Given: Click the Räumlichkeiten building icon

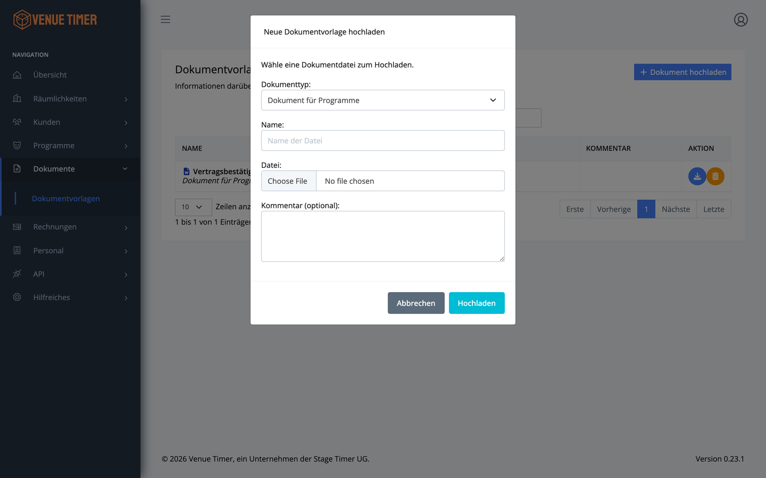Looking at the screenshot, I should 17,98.
